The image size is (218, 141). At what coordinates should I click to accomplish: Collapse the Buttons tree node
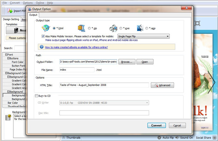(8, 58)
